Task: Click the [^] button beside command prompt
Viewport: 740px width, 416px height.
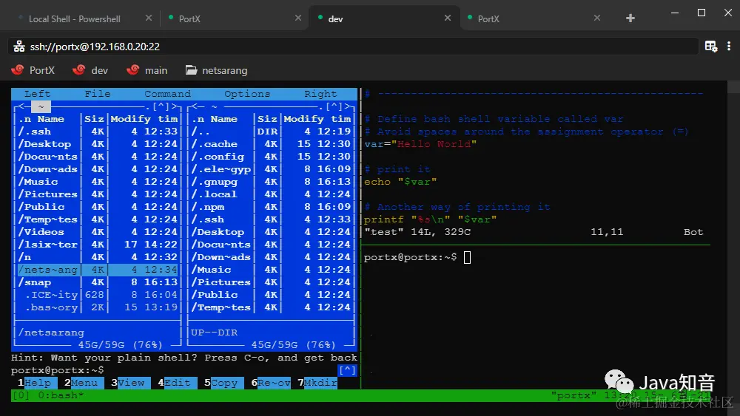Action: click(347, 370)
